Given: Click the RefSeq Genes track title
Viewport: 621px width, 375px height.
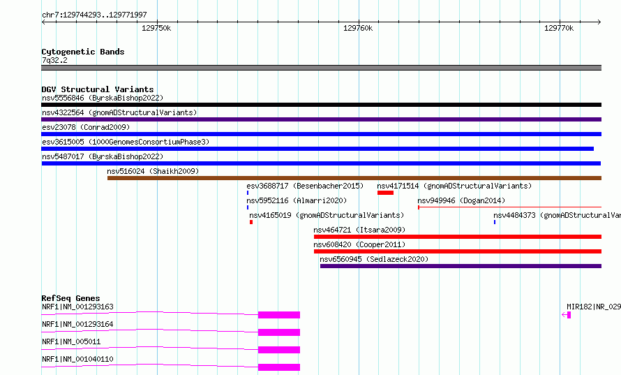Looking at the screenshot, I should tap(71, 298).
